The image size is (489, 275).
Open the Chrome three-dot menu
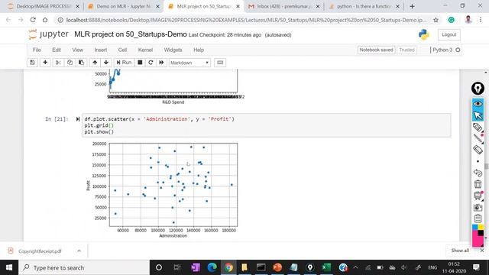coord(481,20)
